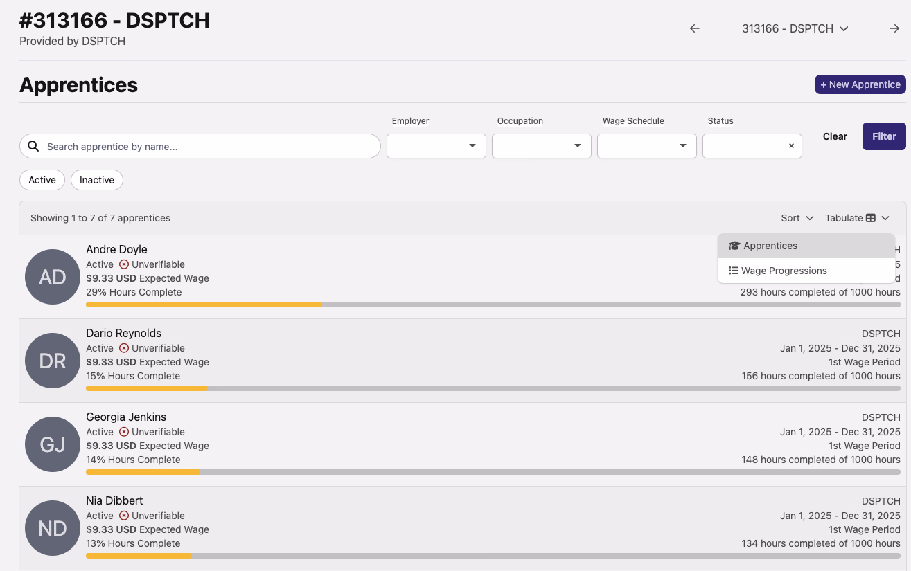This screenshot has height=571, width=911.
Task: Click Andre Doyle's Unverifiable red x icon
Action: [x=124, y=264]
